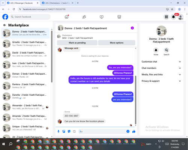188x150 pixels.
Task: Open the Marketplace storefront icon
Action: (119, 17)
